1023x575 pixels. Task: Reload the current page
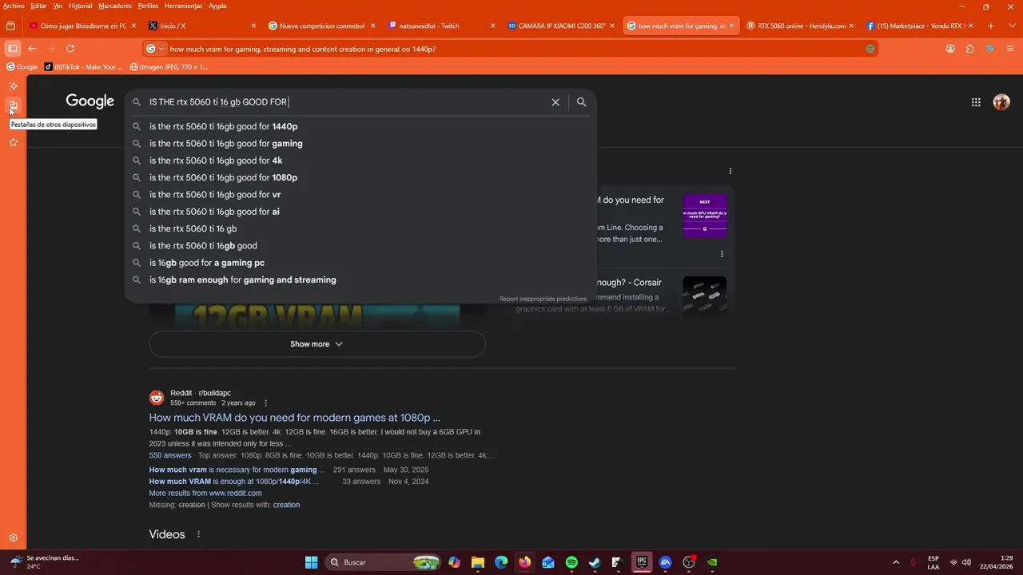click(x=70, y=49)
